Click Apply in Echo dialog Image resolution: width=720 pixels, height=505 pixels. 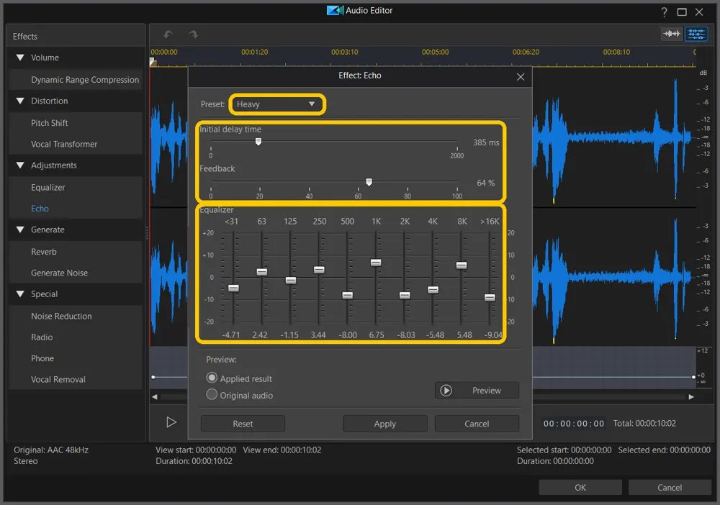[384, 424]
